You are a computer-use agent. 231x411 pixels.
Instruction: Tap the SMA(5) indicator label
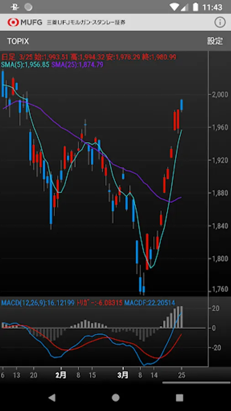(26, 64)
